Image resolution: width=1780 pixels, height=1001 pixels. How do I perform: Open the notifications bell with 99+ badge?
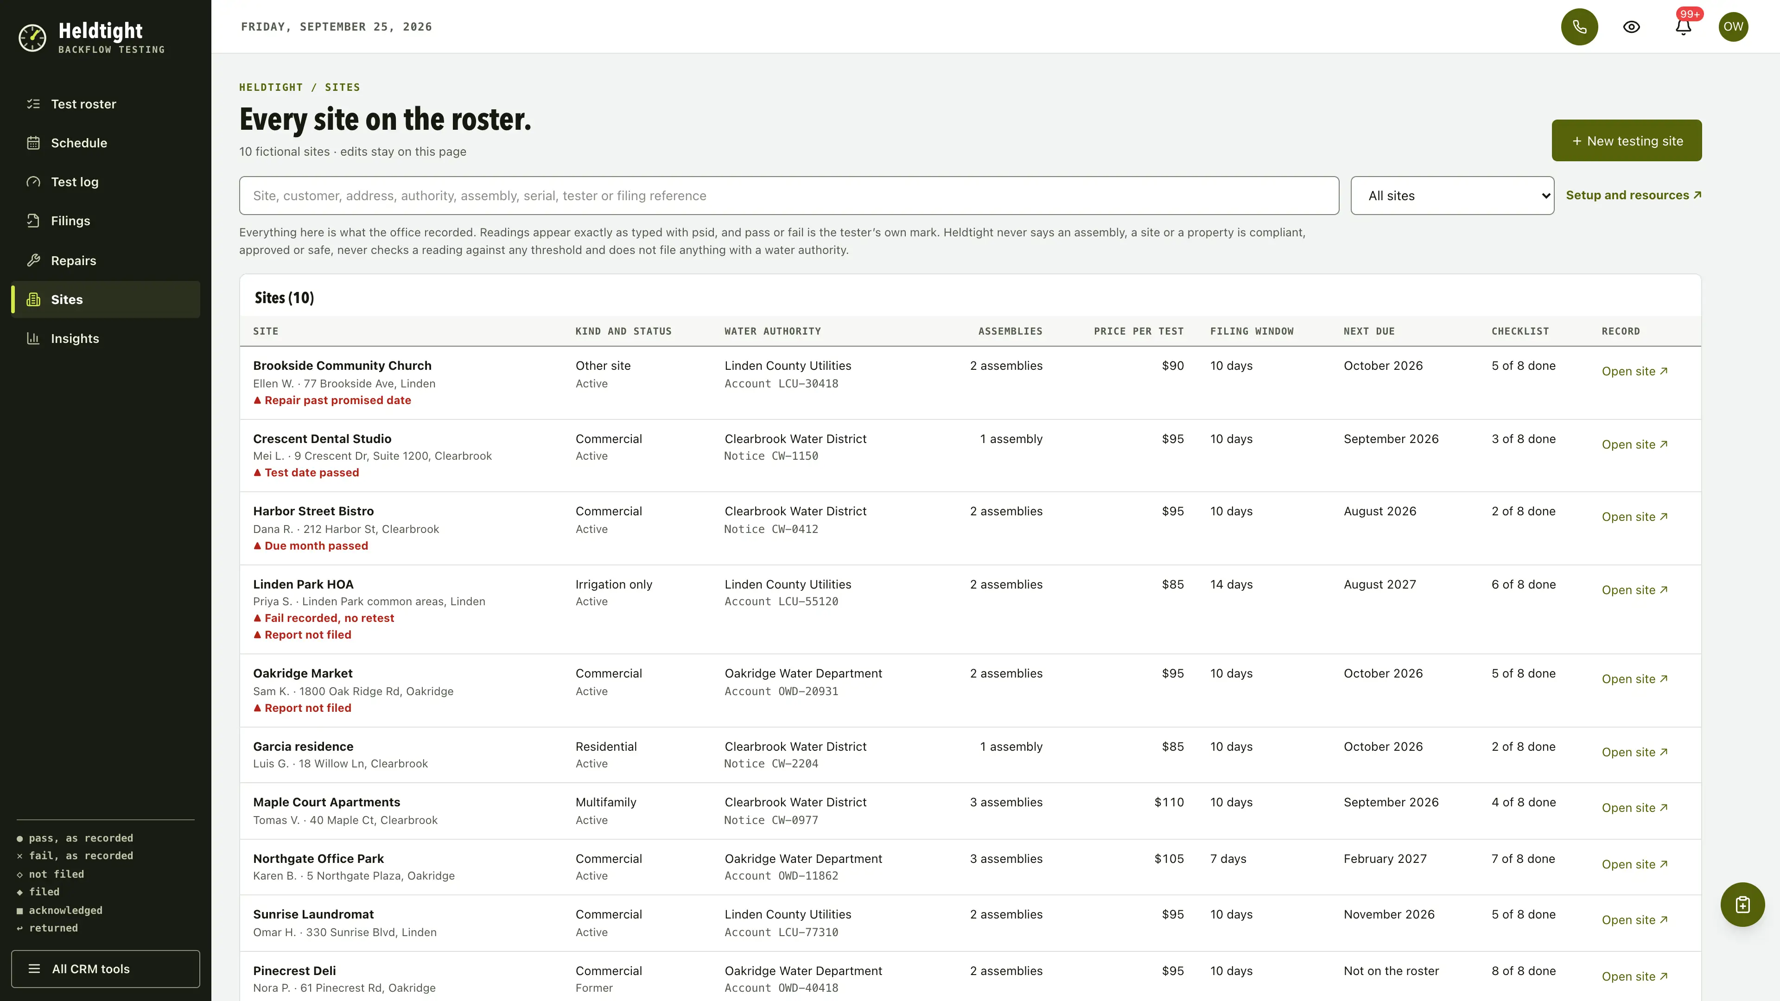(1683, 27)
